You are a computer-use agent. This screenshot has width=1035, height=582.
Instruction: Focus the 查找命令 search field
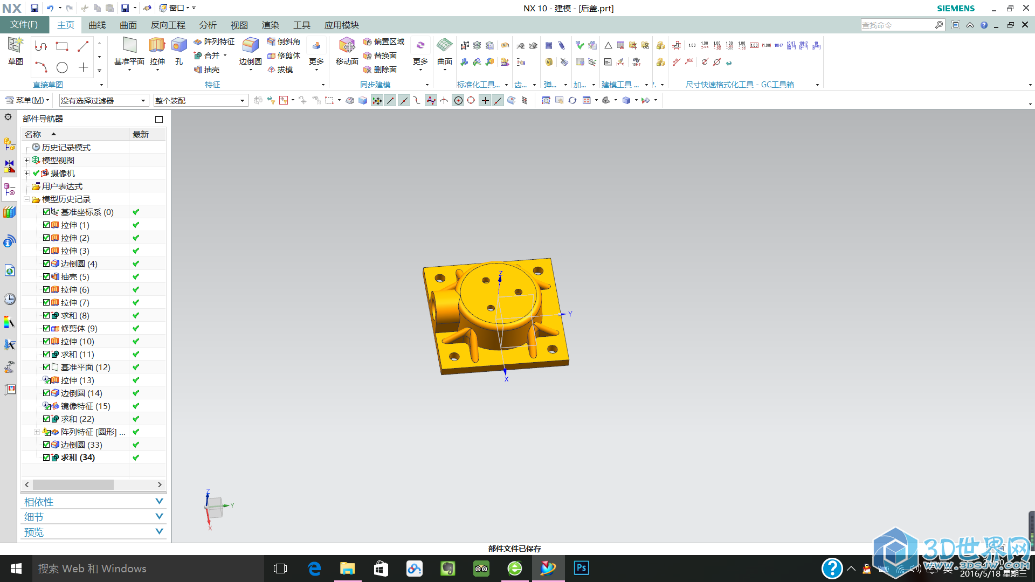[898, 25]
